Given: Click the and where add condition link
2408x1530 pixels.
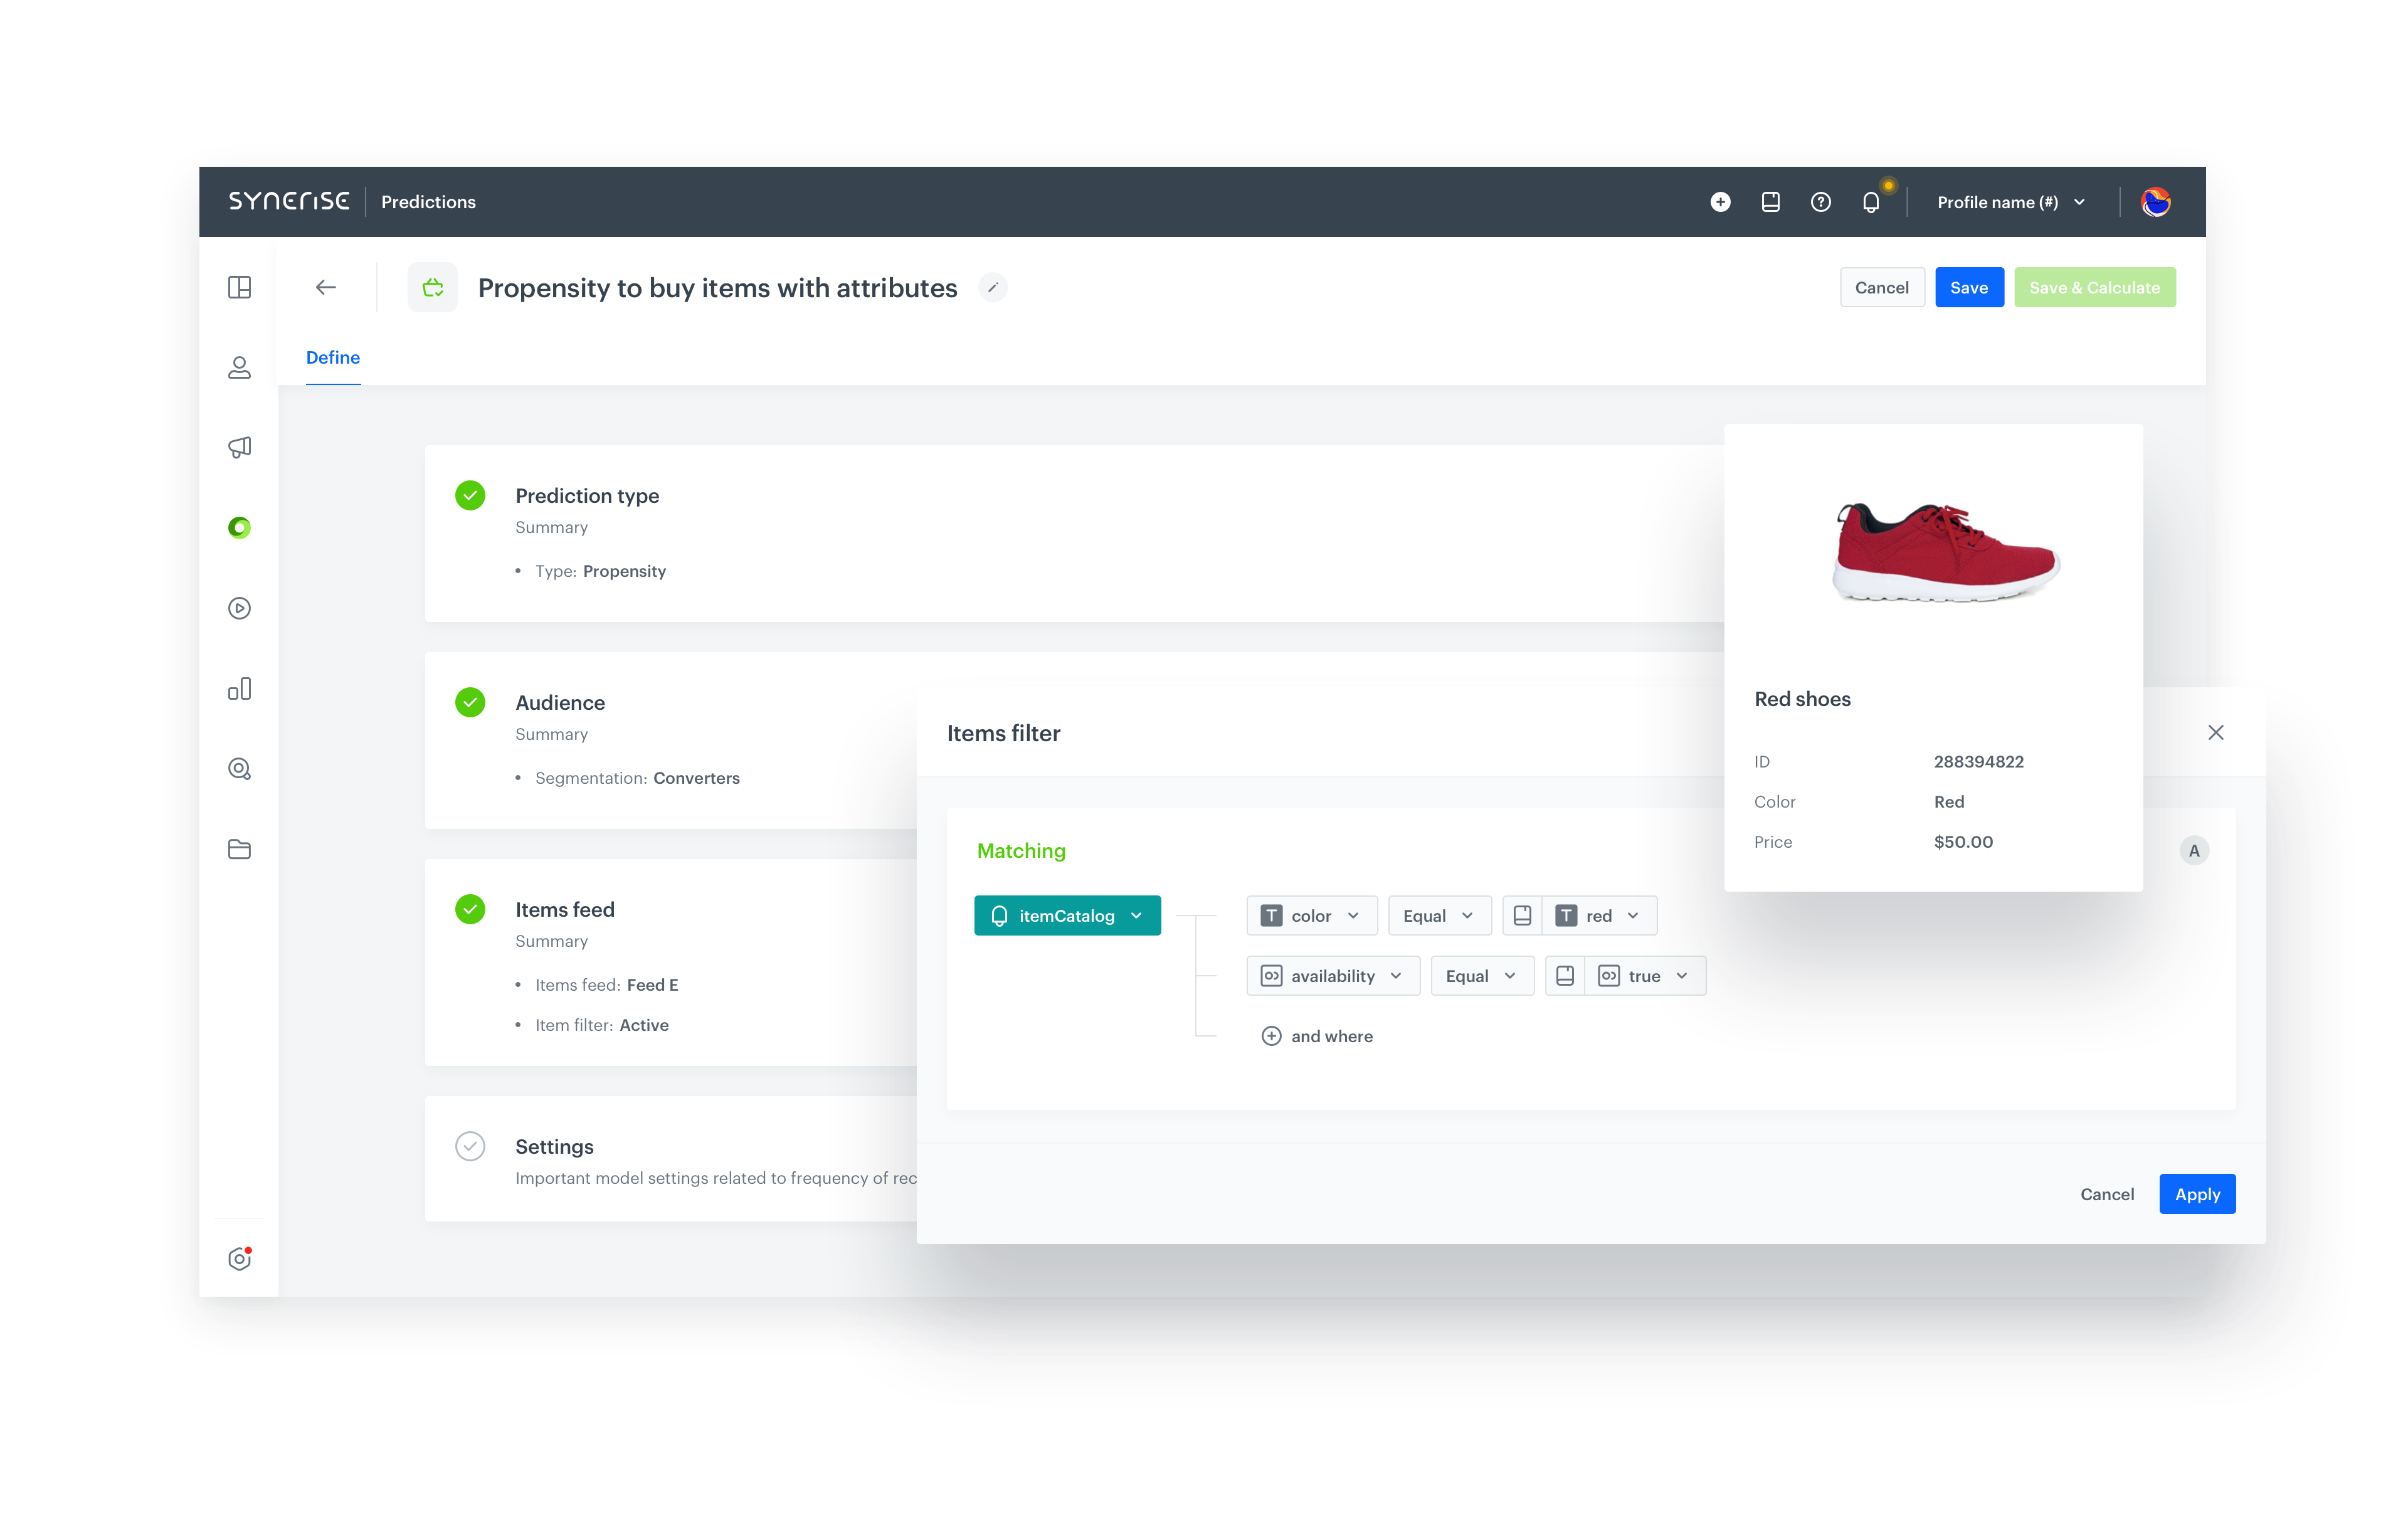Looking at the screenshot, I should 1318,1035.
